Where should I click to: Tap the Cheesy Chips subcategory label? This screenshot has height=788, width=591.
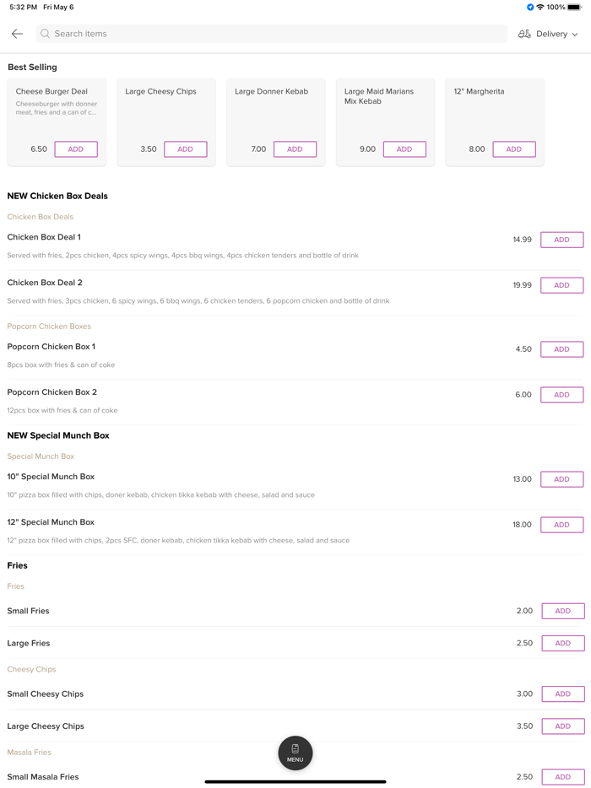coord(31,669)
